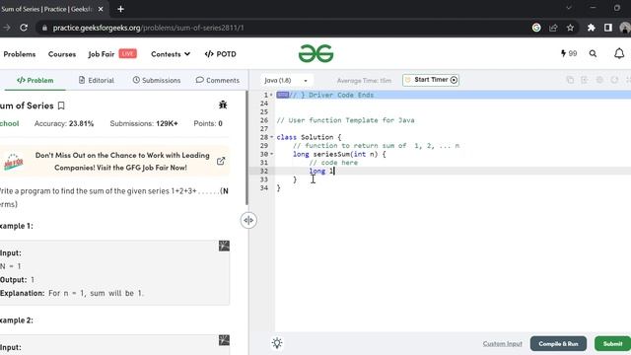This screenshot has height=355, width=631.
Task: Report a bug with the bug icon
Action: [223, 106]
